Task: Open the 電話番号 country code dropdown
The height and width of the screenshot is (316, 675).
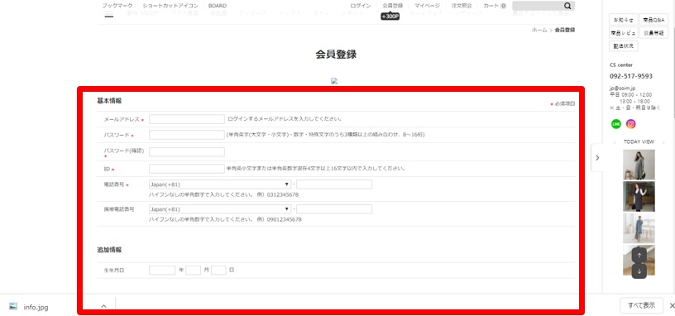Action: pos(220,184)
